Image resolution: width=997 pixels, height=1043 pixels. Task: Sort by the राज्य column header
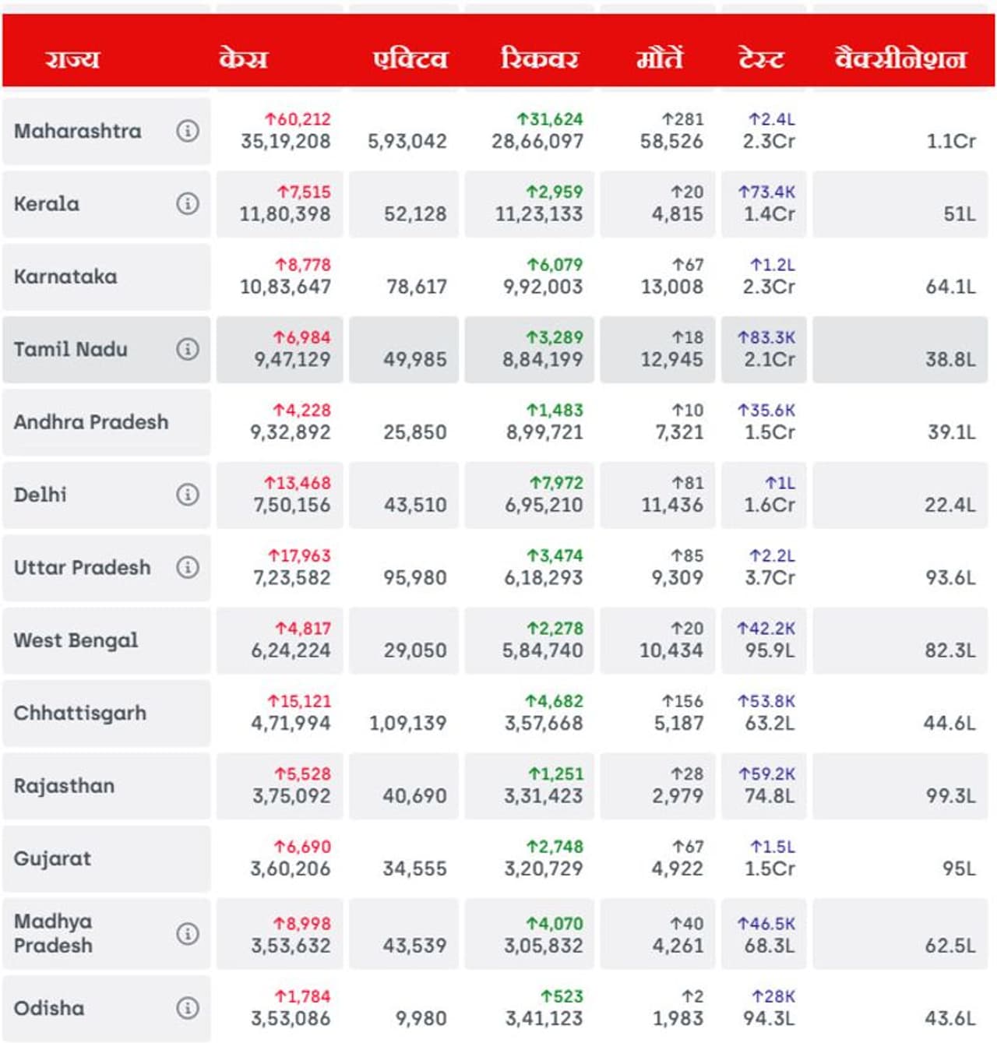pos(72,58)
